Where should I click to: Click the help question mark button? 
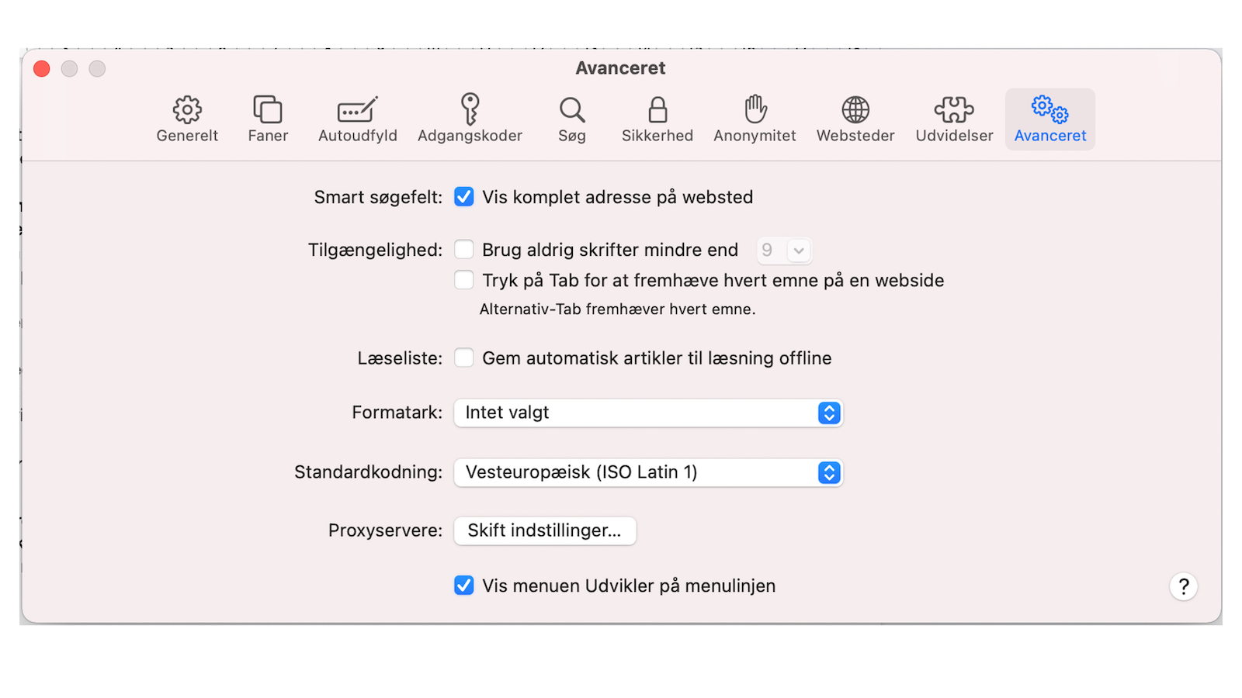tap(1183, 587)
